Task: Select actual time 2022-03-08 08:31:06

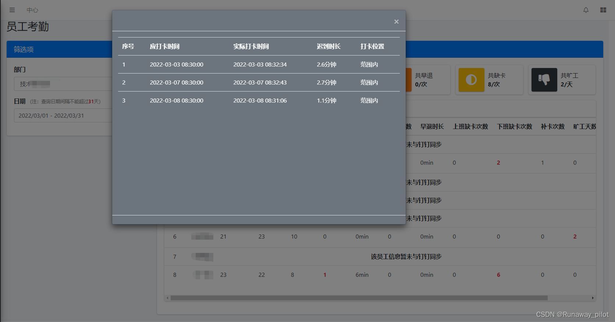Action: pyautogui.click(x=260, y=100)
